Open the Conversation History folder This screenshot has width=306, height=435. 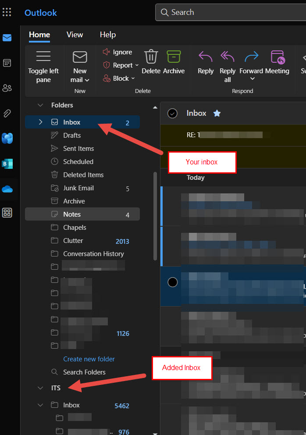pyautogui.click(x=82, y=254)
